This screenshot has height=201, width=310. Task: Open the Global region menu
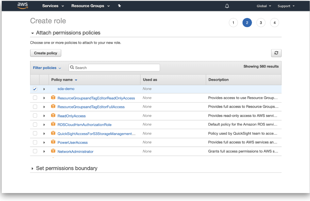264,6
